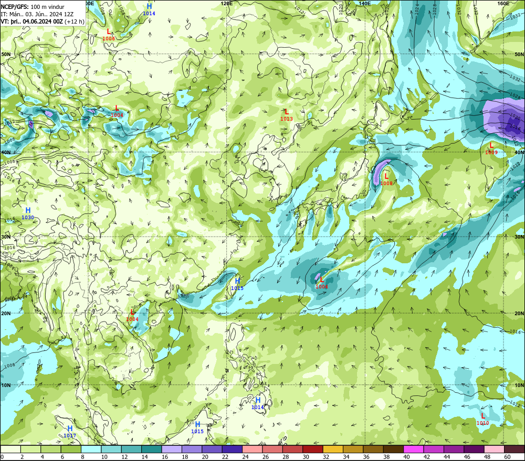Select the 14–16 dark teal legend swatch
The image size is (525, 461).
pyautogui.click(x=152, y=449)
